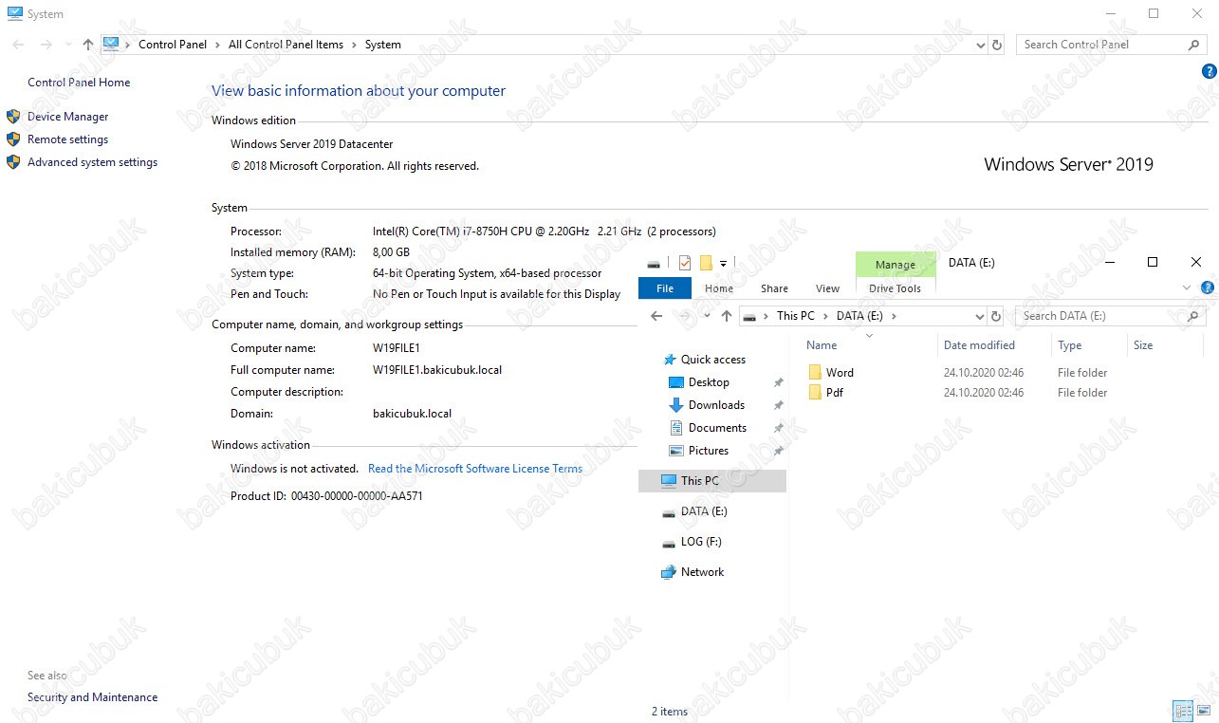Image resolution: width=1219 pixels, height=723 pixels.
Task: Select DATA (E:) drive in navigation pane
Action: point(704,511)
